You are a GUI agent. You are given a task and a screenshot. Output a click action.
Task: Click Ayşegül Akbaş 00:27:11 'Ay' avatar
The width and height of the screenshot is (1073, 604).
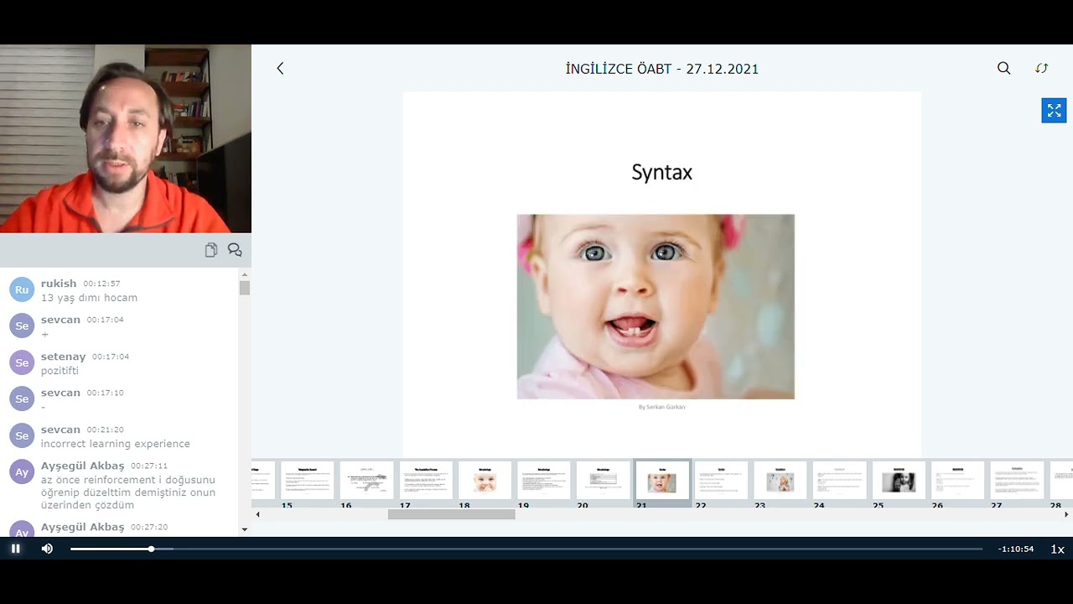click(22, 471)
